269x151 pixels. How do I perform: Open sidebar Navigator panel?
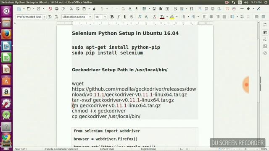pyautogui.click(x=265, y=53)
